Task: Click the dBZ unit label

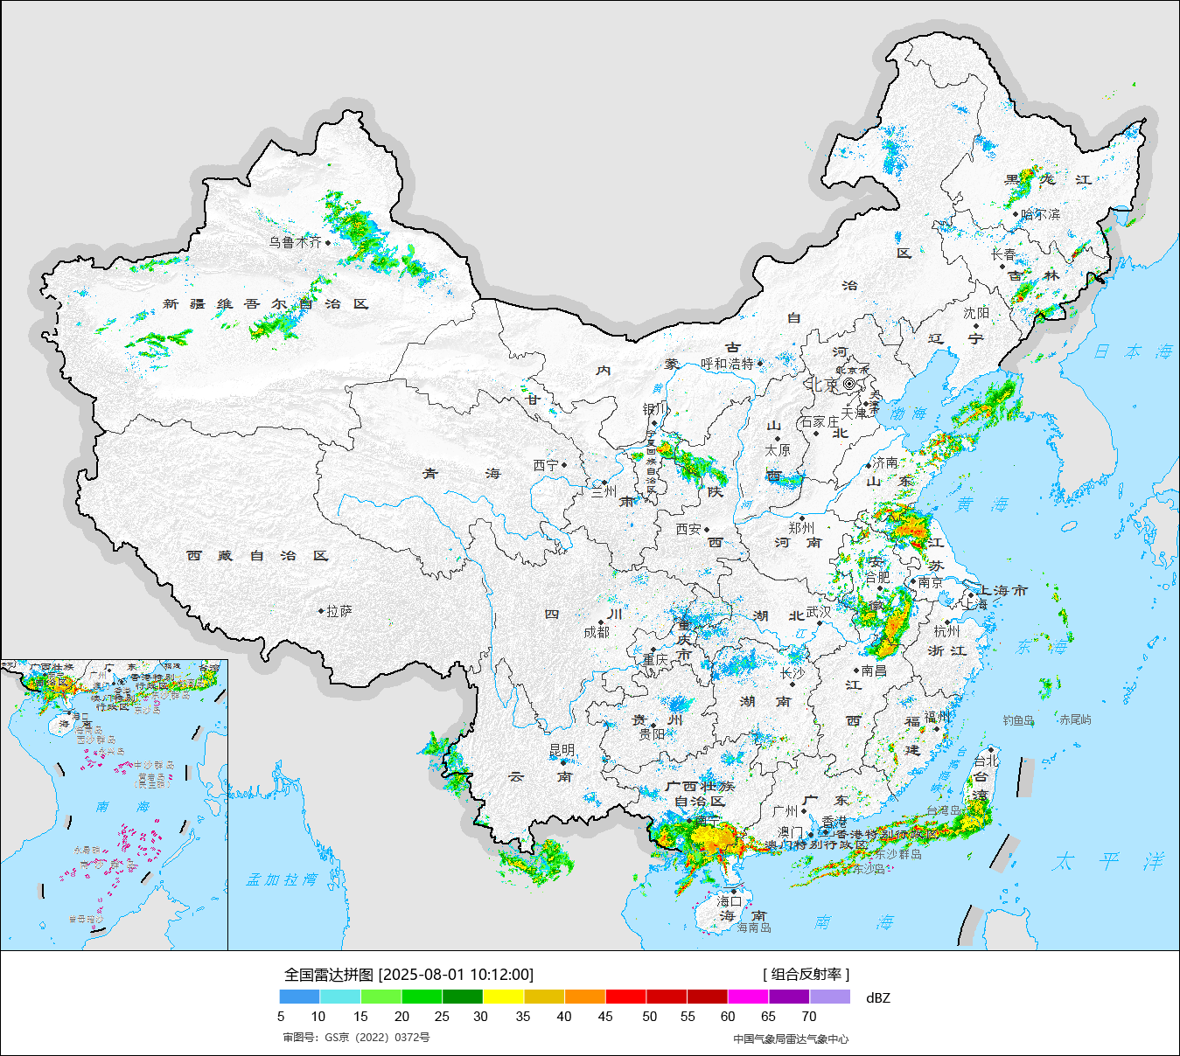Action: tap(877, 997)
